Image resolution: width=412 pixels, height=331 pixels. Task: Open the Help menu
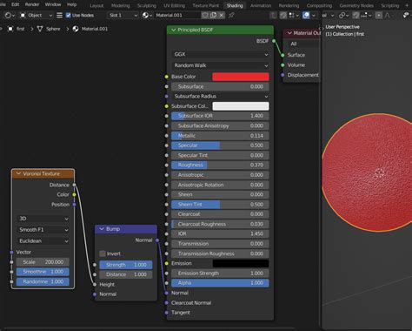pos(72,4)
